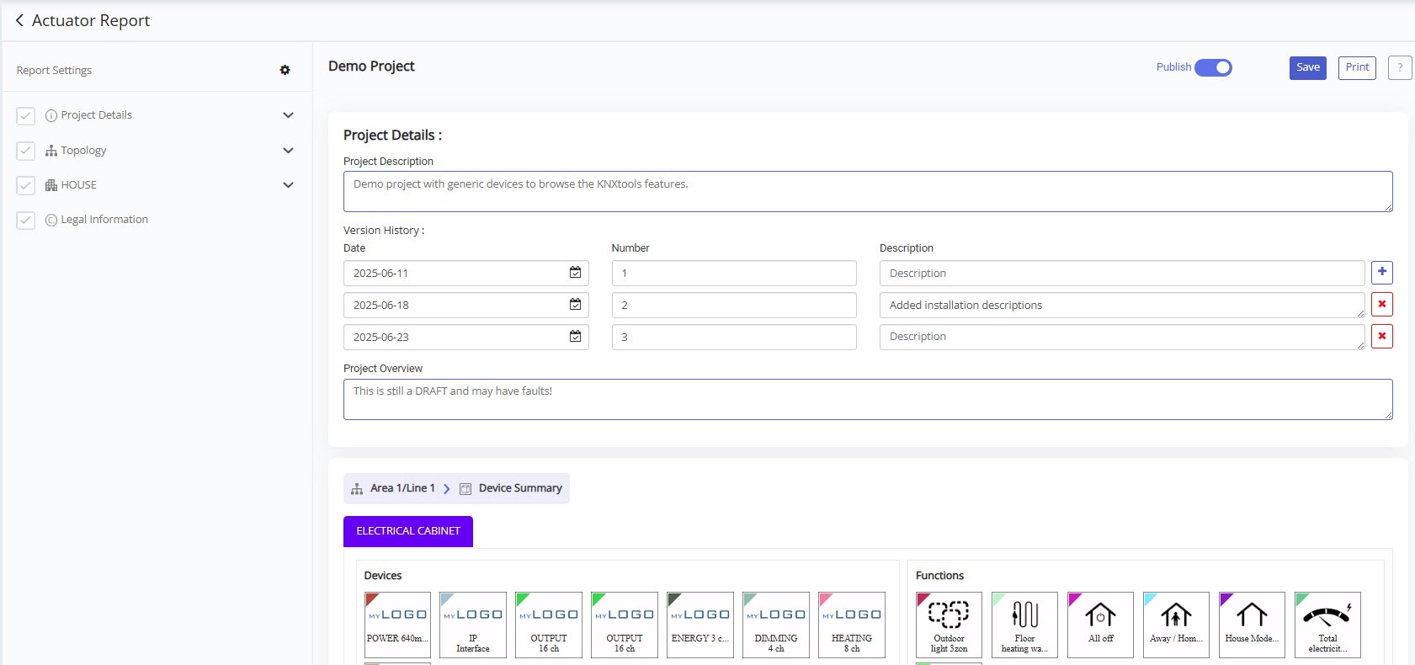Open help with question mark button

click(1400, 68)
